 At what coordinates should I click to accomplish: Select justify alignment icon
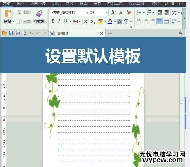pyautogui.click(x=159, y=21)
